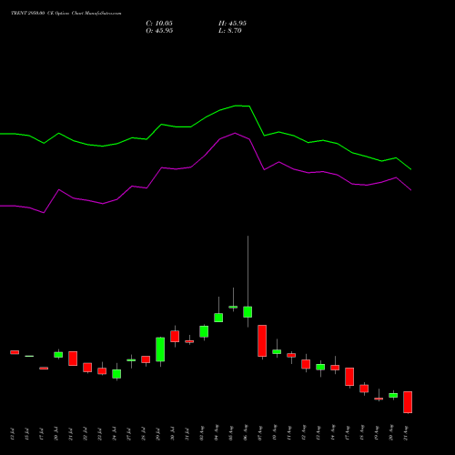This screenshot has width=455, height=455.
Task: Select the red 17 Aug candle
Action: 349,377
